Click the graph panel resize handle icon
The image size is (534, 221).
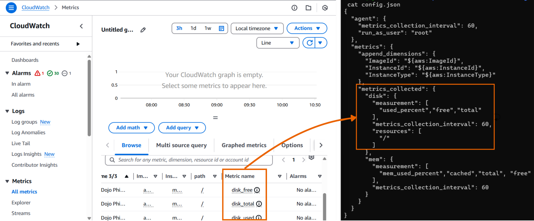click(215, 118)
